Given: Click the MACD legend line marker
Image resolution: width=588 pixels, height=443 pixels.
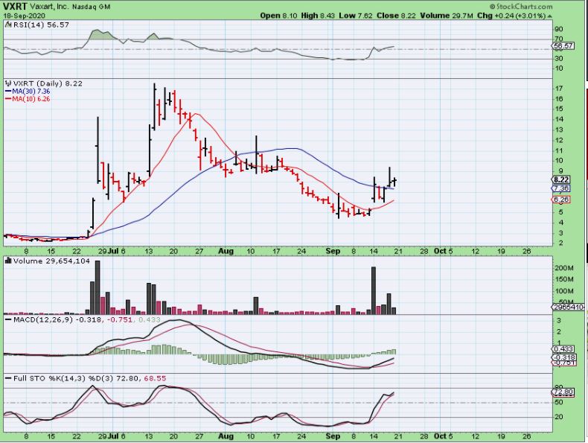Looking at the screenshot, I should [x=9, y=319].
